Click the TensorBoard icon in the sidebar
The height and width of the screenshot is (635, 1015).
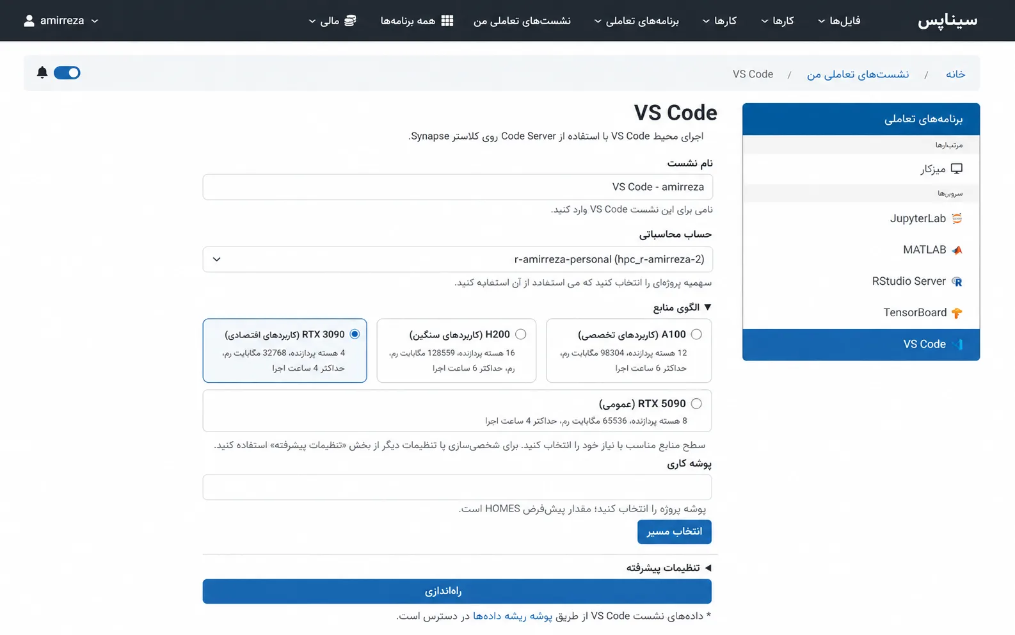957,312
